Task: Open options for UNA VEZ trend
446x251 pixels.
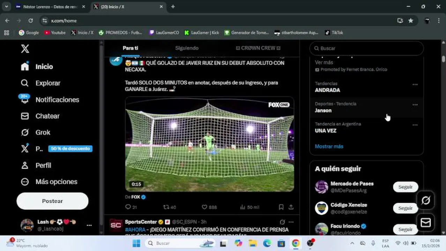Action: point(415,125)
